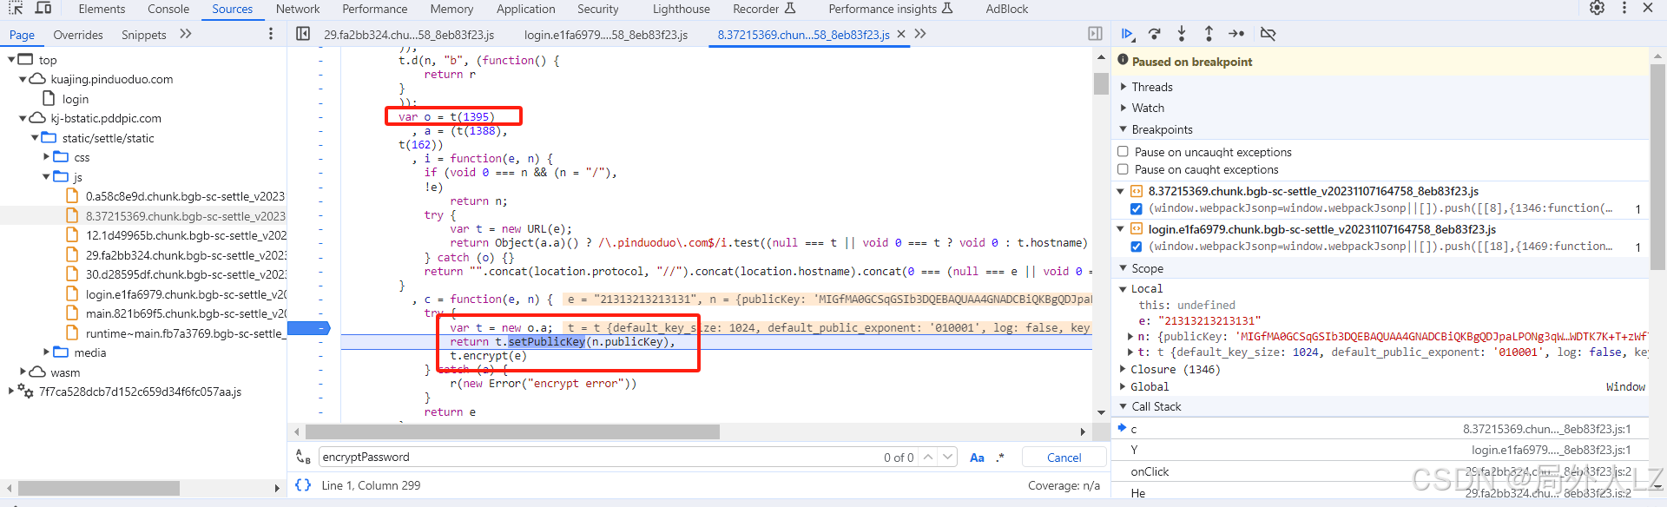The width and height of the screenshot is (1667, 507).
Task: Step out of current function
Action: 1209,34
